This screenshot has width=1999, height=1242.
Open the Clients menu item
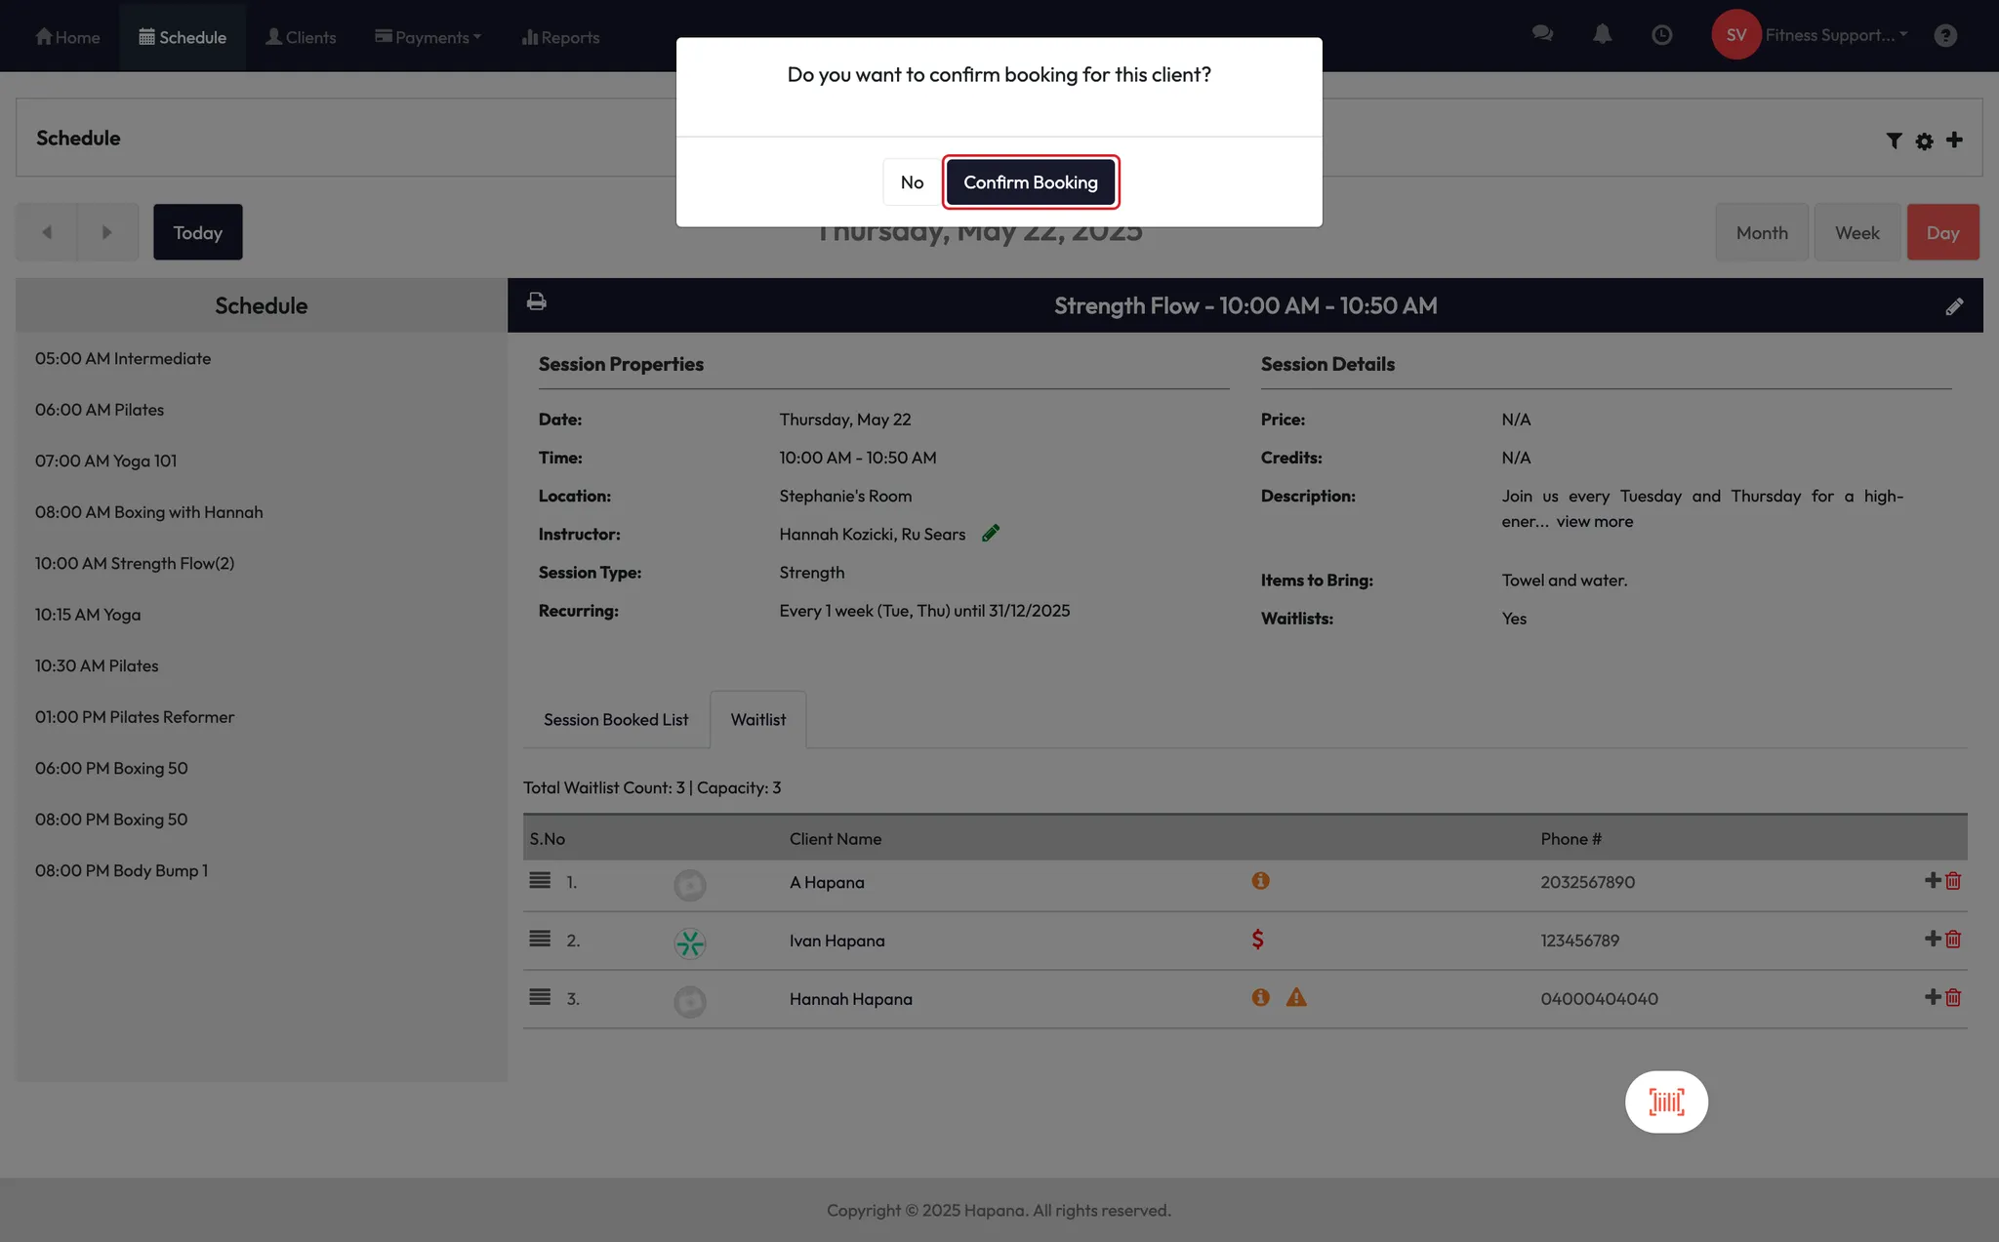[301, 37]
